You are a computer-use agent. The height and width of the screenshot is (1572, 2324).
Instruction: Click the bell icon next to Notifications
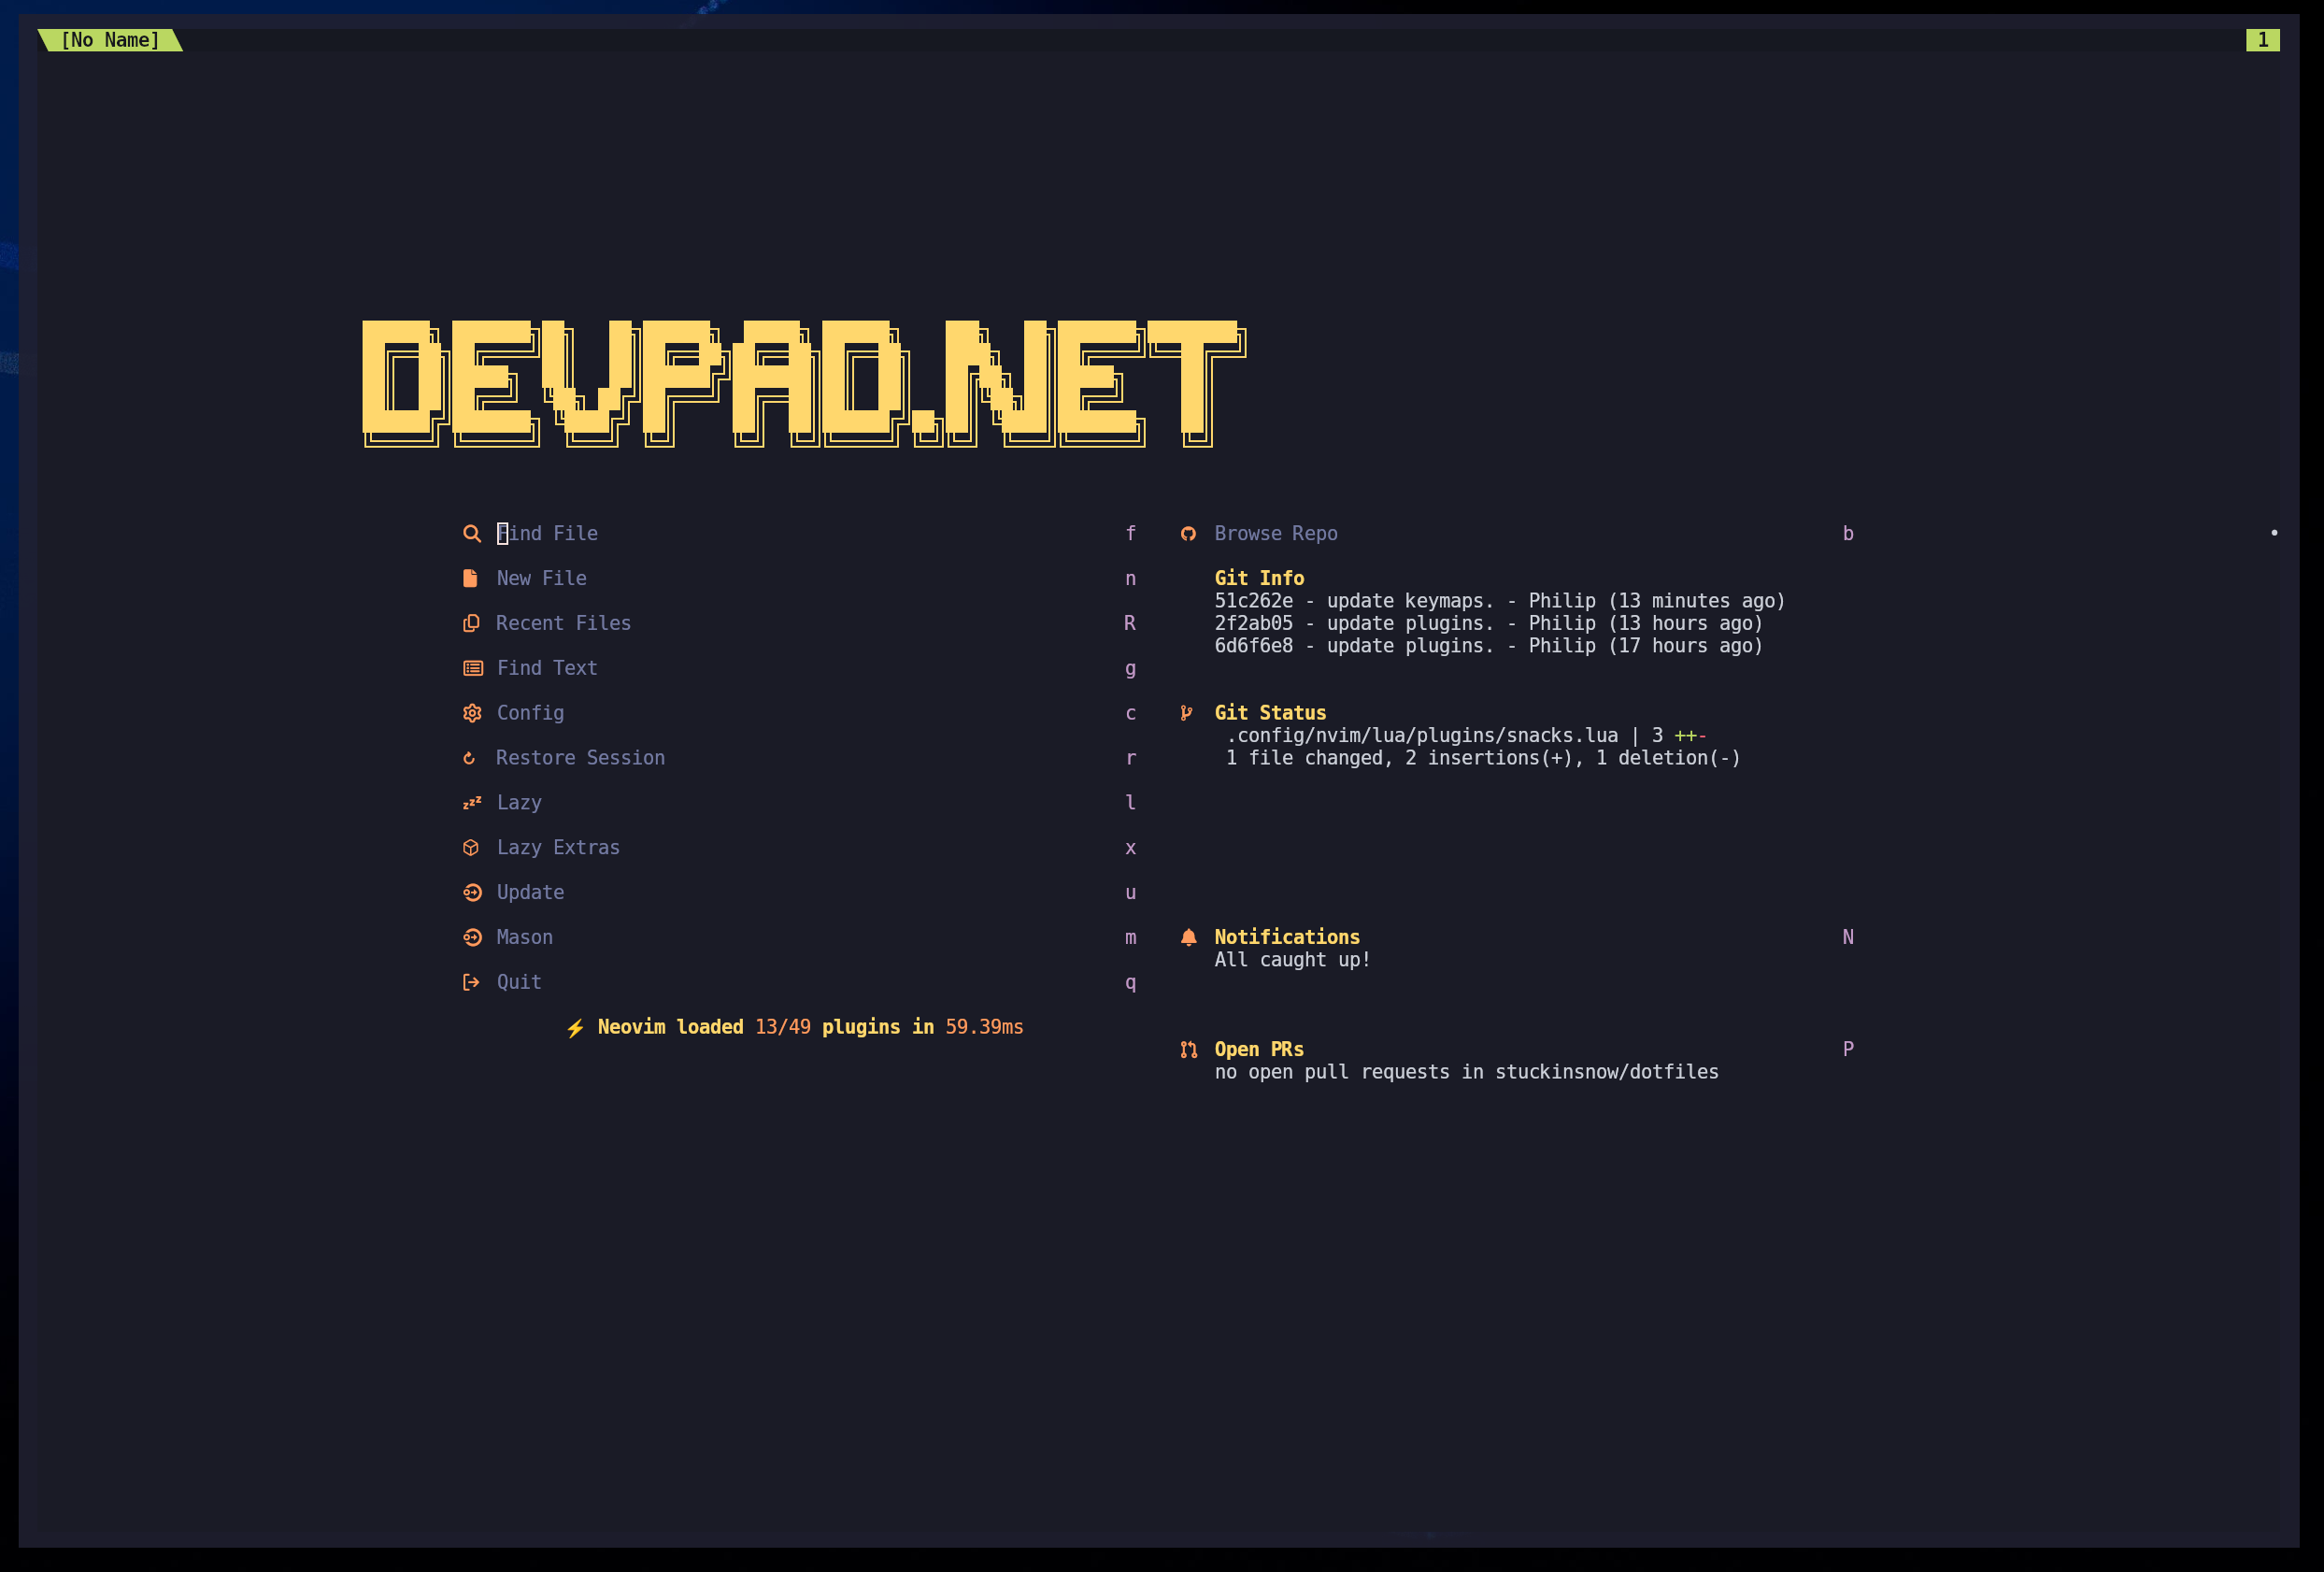point(1188,937)
